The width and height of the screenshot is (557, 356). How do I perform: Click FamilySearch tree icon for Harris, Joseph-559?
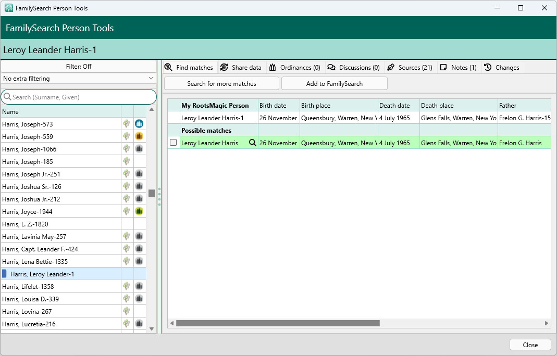point(127,136)
